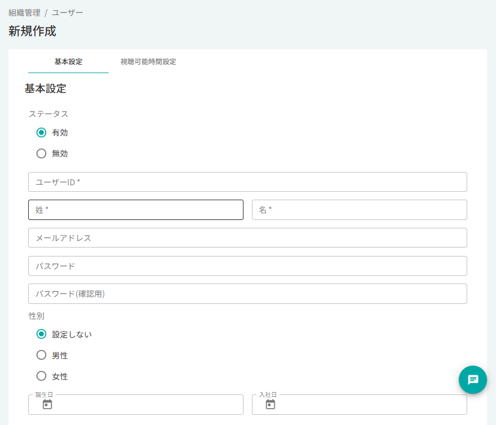496x425 pixels.
Task: Choose 男性 gender radio option
Action: pos(41,355)
